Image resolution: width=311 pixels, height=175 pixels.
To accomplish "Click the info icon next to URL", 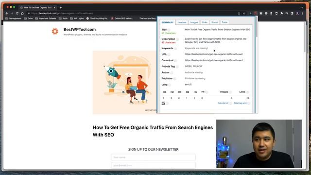I will 169,54.
